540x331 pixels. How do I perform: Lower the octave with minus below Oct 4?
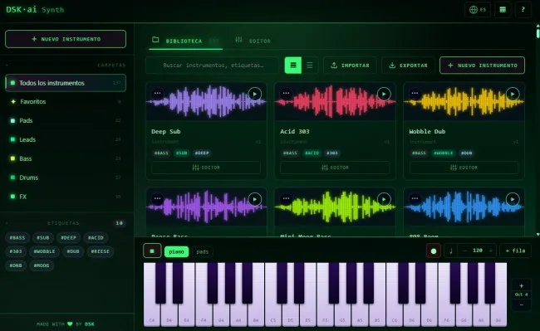pos(522,304)
